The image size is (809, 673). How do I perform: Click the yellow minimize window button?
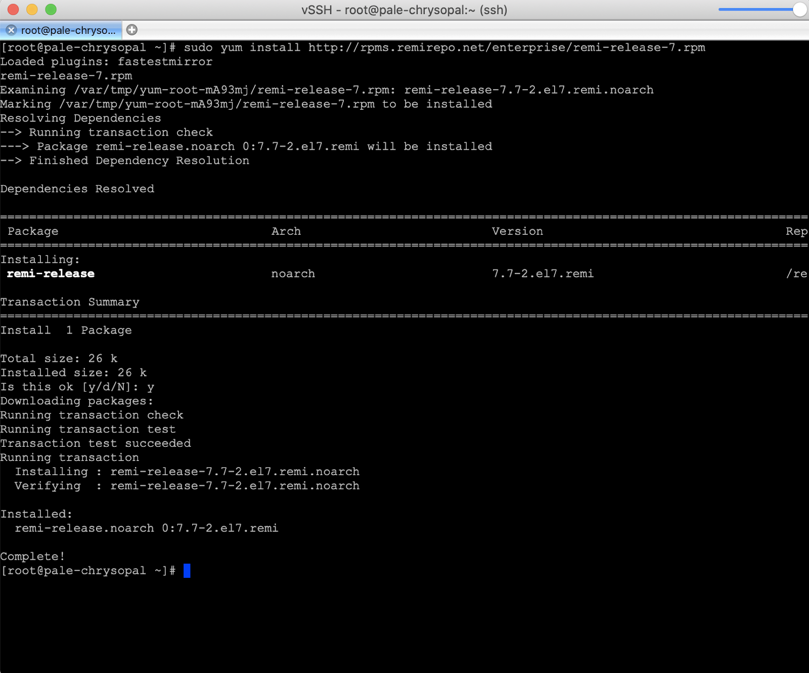click(32, 10)
